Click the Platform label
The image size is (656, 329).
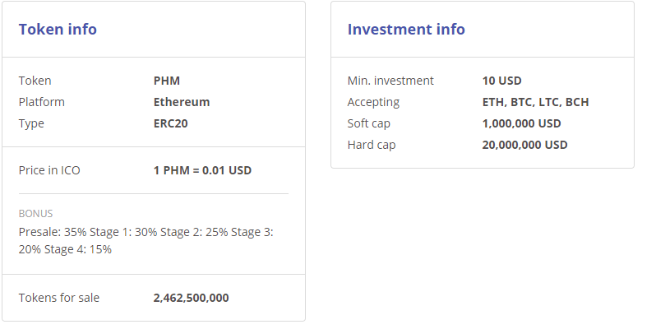pyautogui.click(x=41, y=102)
